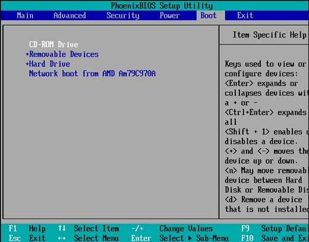Click the PhoenixBIOS Setup Utility title
309x242 pixels.
coord(162,5)
